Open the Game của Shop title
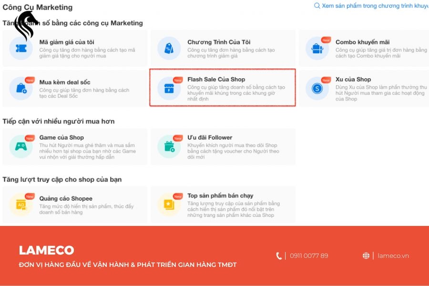This screenshot has height=286, width=429. tap(61, 137)
